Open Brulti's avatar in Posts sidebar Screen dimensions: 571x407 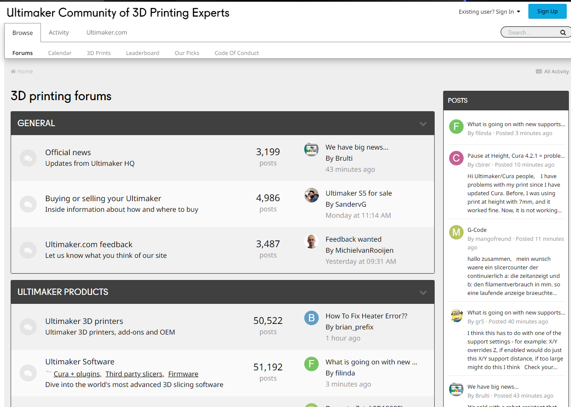456,389
